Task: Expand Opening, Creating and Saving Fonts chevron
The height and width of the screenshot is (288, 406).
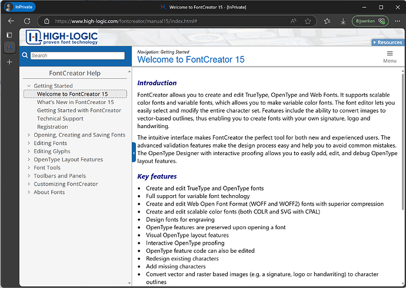Action: pos(29,135)
